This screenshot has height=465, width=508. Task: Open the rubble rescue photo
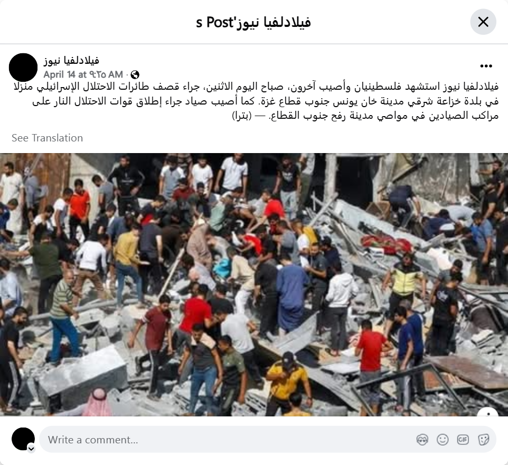[x=254, y=284]
